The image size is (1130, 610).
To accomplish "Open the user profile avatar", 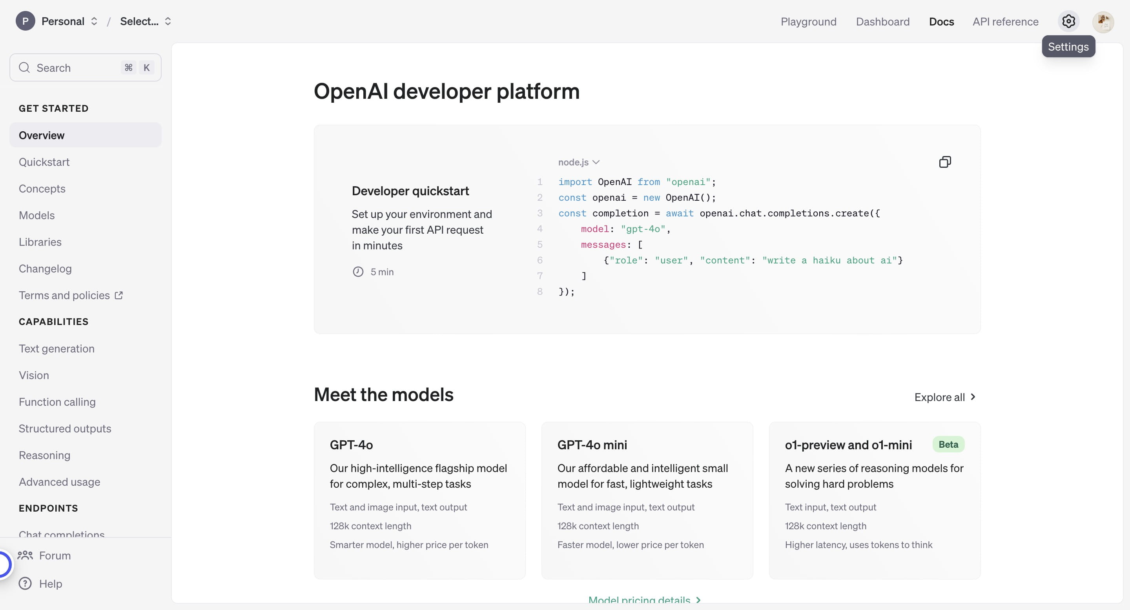I will click(x=1103, y=22).
